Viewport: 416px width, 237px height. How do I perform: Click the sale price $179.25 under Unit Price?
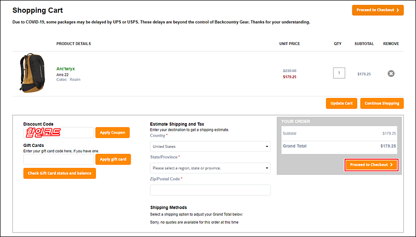click(289, 77)
